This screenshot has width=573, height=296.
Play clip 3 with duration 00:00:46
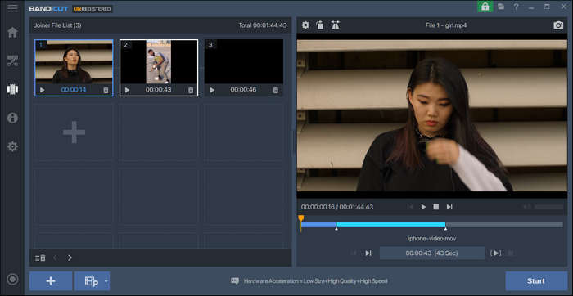(212, 90)
